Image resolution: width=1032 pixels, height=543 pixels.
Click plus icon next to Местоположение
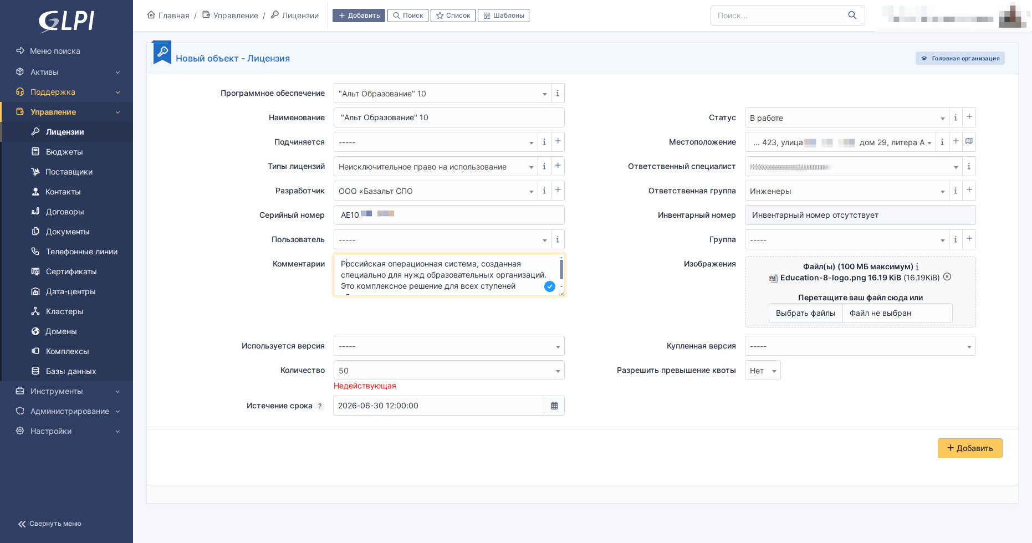tap(956, 142)
